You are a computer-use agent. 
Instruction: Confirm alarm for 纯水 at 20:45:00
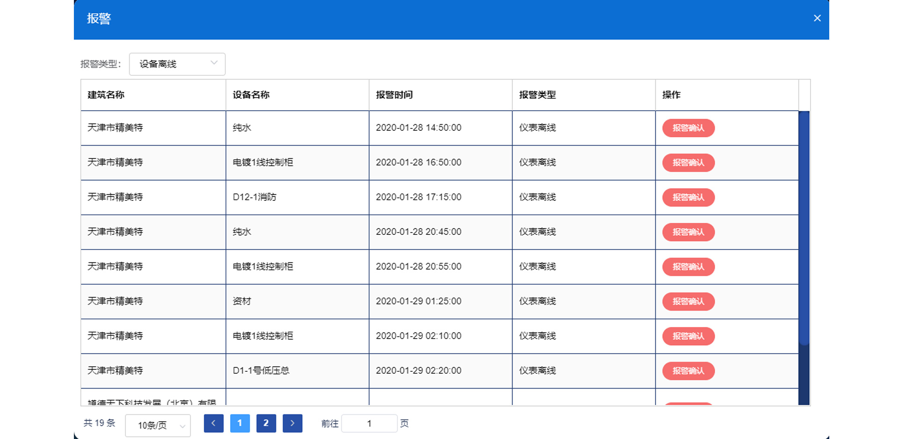point(688,232)
